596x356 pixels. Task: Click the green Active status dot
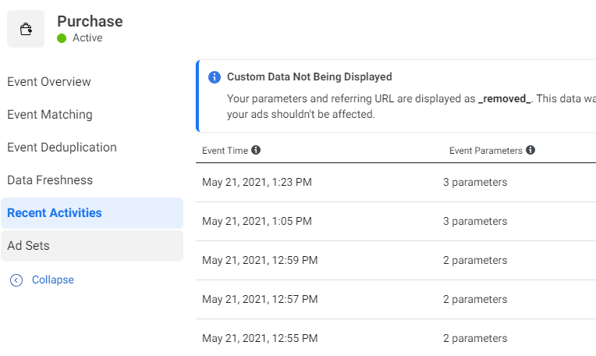pyautogui.click(x=62, y=37)
